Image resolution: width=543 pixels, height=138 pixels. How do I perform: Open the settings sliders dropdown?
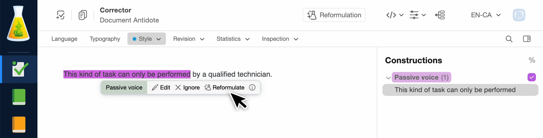coord(417,15)
